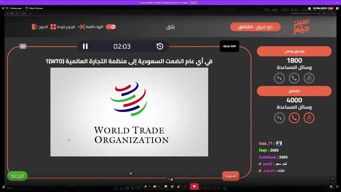
Task: Click the Juliia9 chat username
Action: tap(269, 171)
